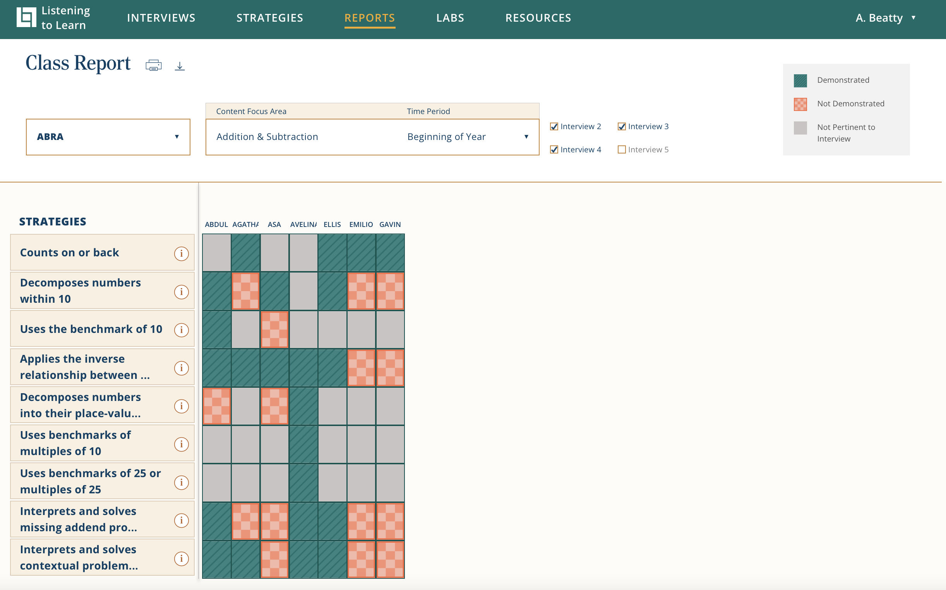This screenshot has width=946, height=590.
Task: Click the Demonstrated legend swatch
Action: click(x=800, y=80)
